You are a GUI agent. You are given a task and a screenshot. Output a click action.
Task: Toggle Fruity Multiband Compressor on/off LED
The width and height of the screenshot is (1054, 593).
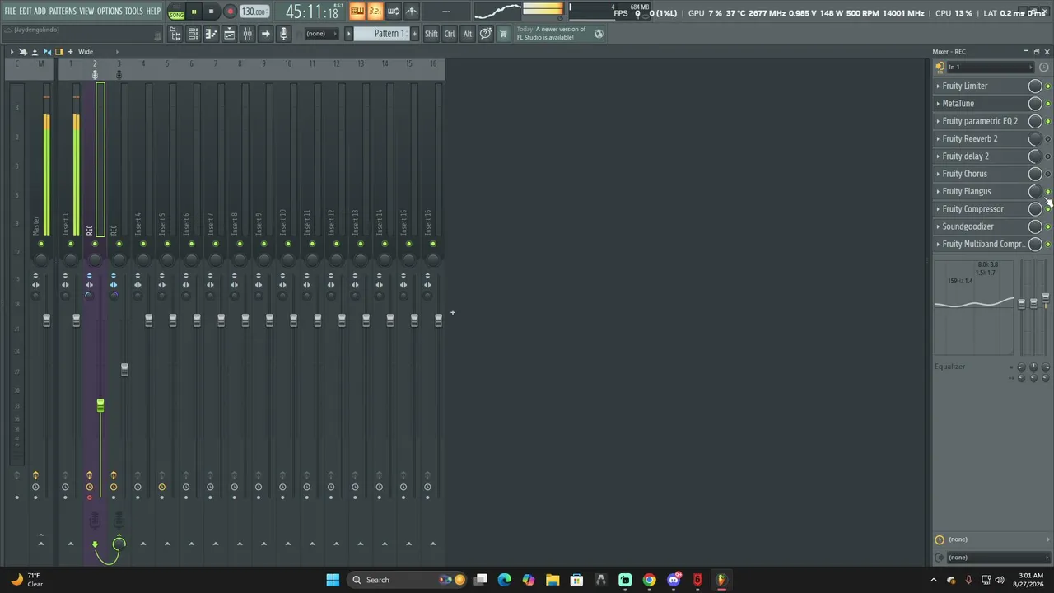(1047, 245)
